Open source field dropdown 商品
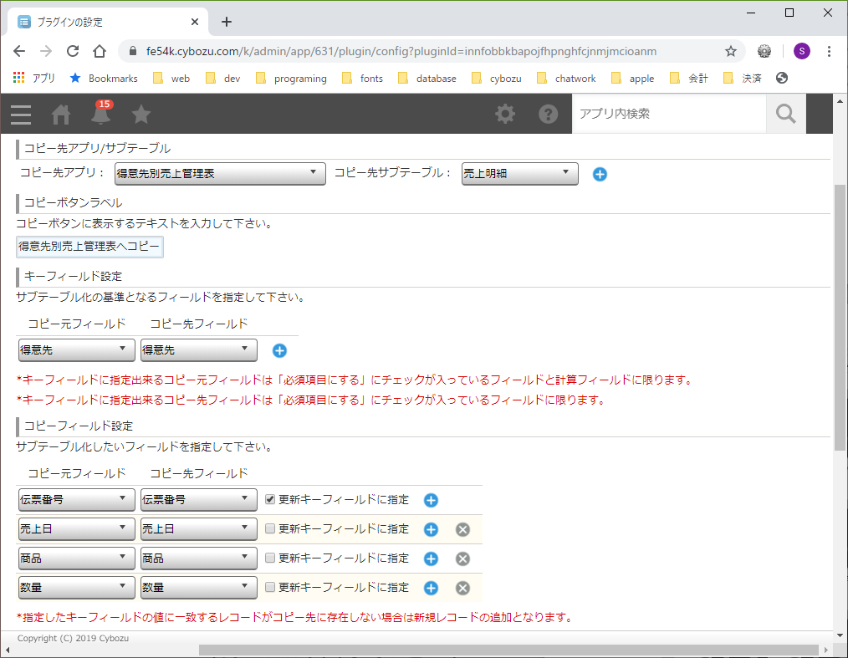Viewport: 848px width, 658px height. click(76, 558)
